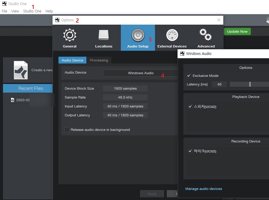The width and height of the screenshot is (269, 200).
Task: Click the Playback Device header
Action: click(x=246, y=97)
